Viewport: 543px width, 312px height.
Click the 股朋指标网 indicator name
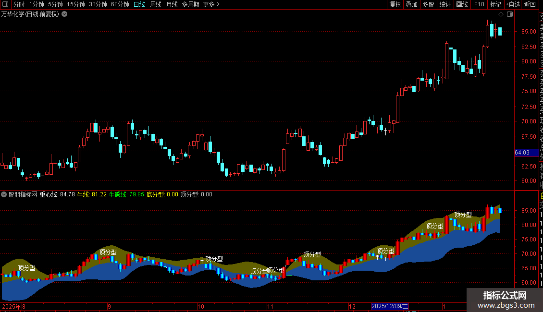click(23, 194)
